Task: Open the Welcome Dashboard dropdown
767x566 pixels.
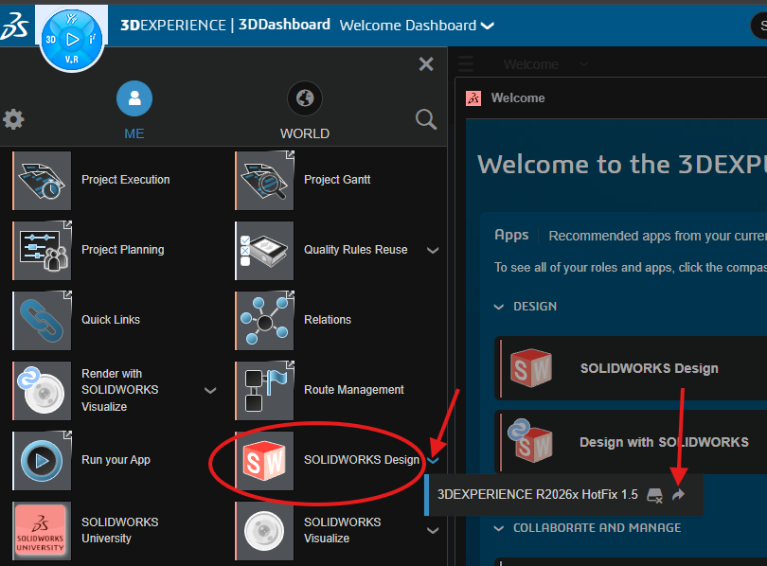Action: click(x=488, y=26)
